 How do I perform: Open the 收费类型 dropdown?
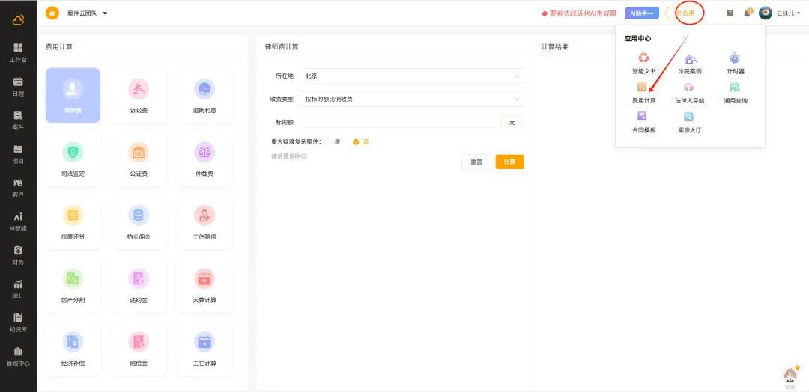point(410,99)
